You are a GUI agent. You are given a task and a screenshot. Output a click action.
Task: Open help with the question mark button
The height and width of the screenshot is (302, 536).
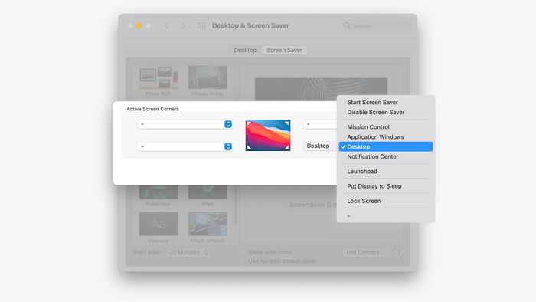tap(398, 252)
